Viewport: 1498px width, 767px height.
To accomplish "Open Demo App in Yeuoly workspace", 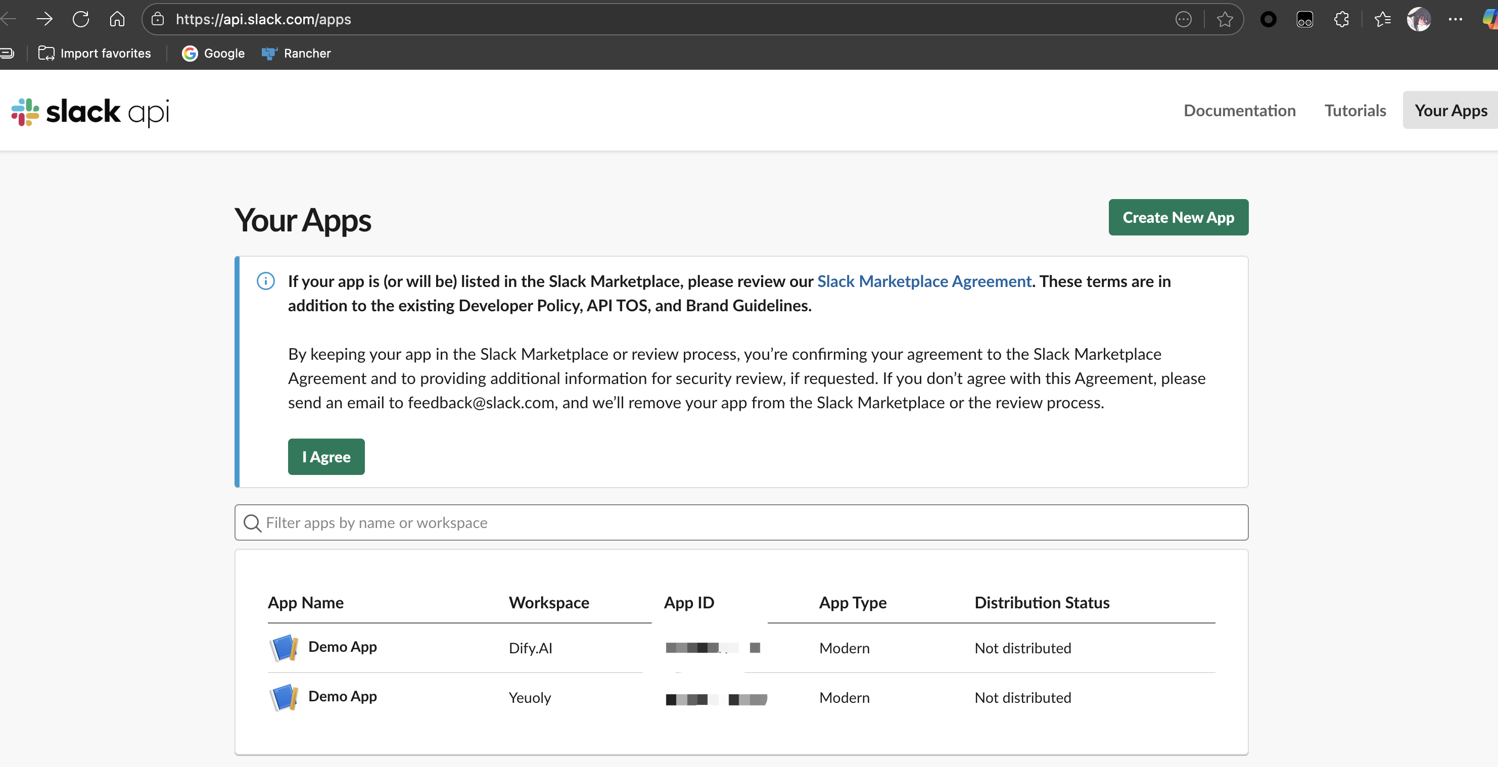I will tap(342, 696).
